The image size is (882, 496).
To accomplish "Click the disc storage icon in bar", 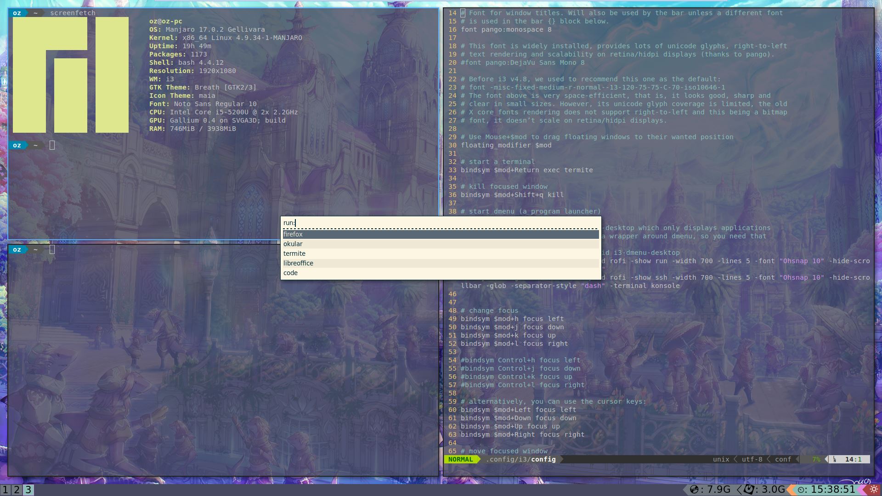I will point(694,490).
